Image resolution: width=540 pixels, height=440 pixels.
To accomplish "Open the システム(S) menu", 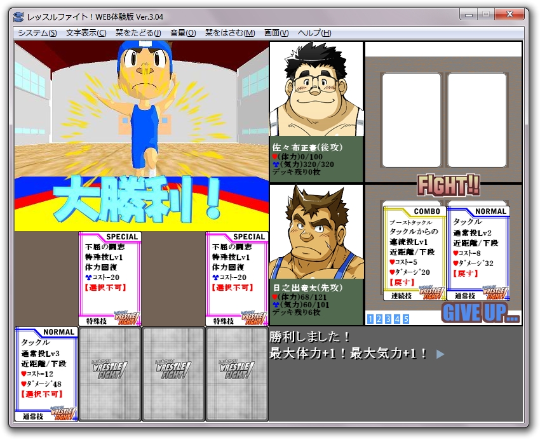I will point(37,33).
